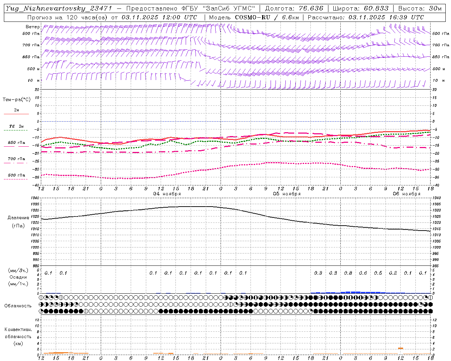Screen dimensions: 451x361
Task: Click the Тем-ра(°C) temperature panel label
Action: click(17, 100)
